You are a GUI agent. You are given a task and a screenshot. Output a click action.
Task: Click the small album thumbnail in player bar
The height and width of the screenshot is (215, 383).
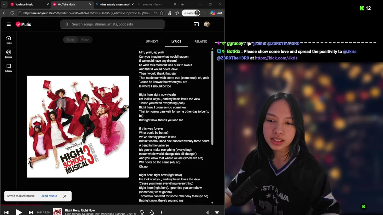(57, 212)
